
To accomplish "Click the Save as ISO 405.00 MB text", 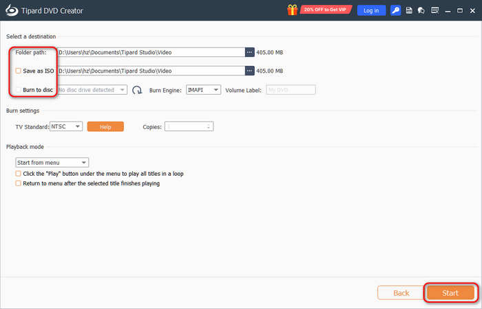I will tap(270, 71).
